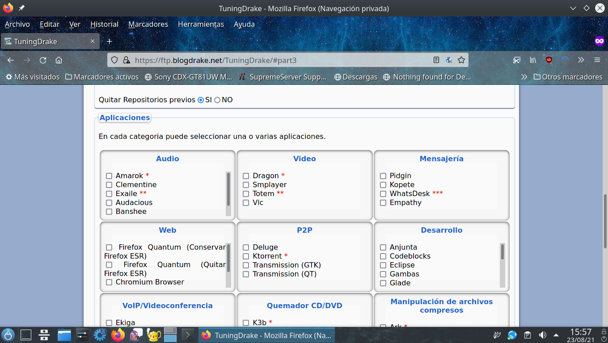Screen dimensions: 608x343
Task: Close the TuningDrake tab
Action: pyautogui.click(x=93, y=41)
